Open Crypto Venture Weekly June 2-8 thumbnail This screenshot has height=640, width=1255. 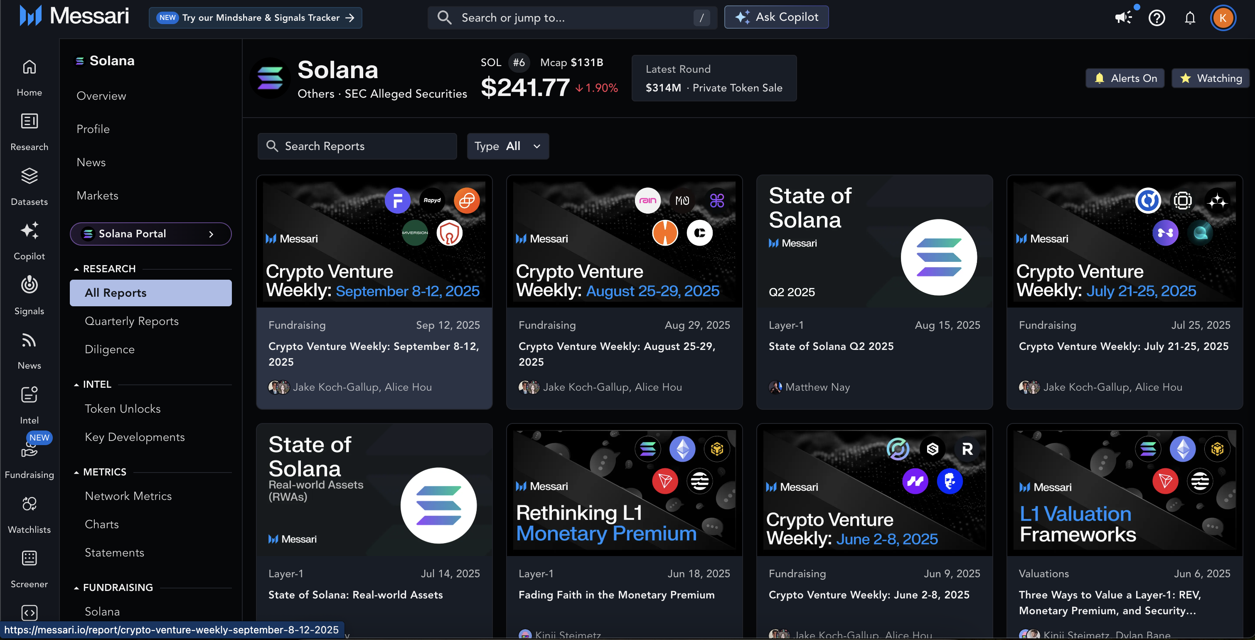pos(874,490)
